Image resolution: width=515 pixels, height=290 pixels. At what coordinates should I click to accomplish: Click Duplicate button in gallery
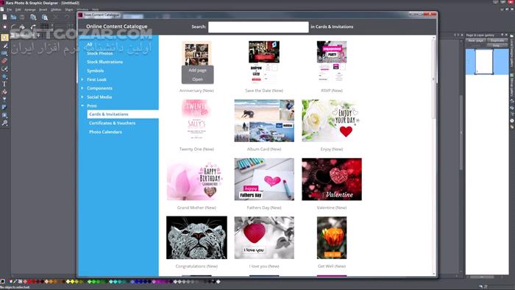pos(497,40)
